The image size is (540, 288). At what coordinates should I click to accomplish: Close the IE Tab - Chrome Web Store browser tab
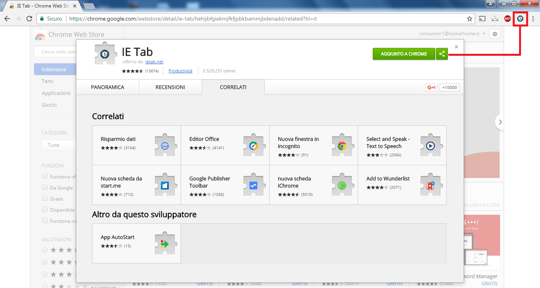pyautogui.click(x=74, y=6)
